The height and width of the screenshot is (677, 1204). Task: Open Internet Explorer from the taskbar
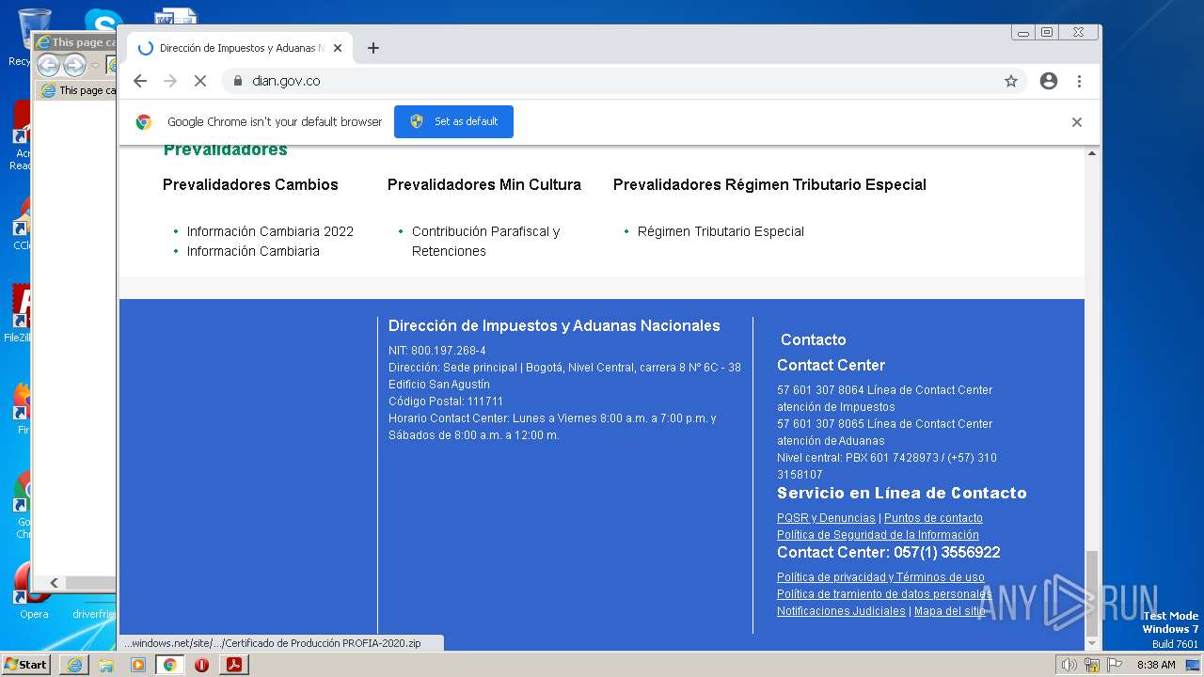coord(73,665)
